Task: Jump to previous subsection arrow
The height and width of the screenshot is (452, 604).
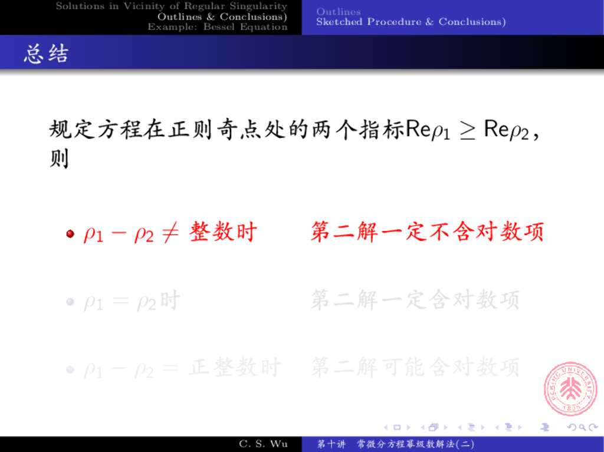Action: [x=461, y=427]
